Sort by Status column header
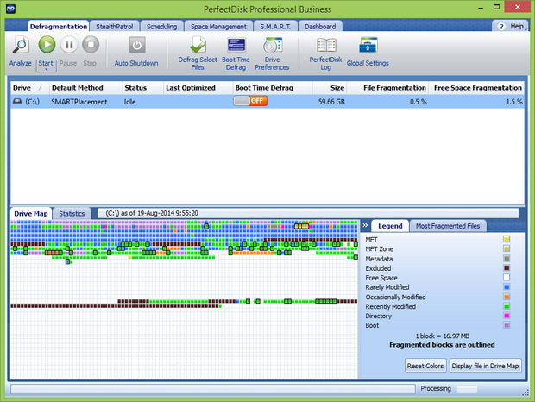The image size is (535, 402). 142,88
